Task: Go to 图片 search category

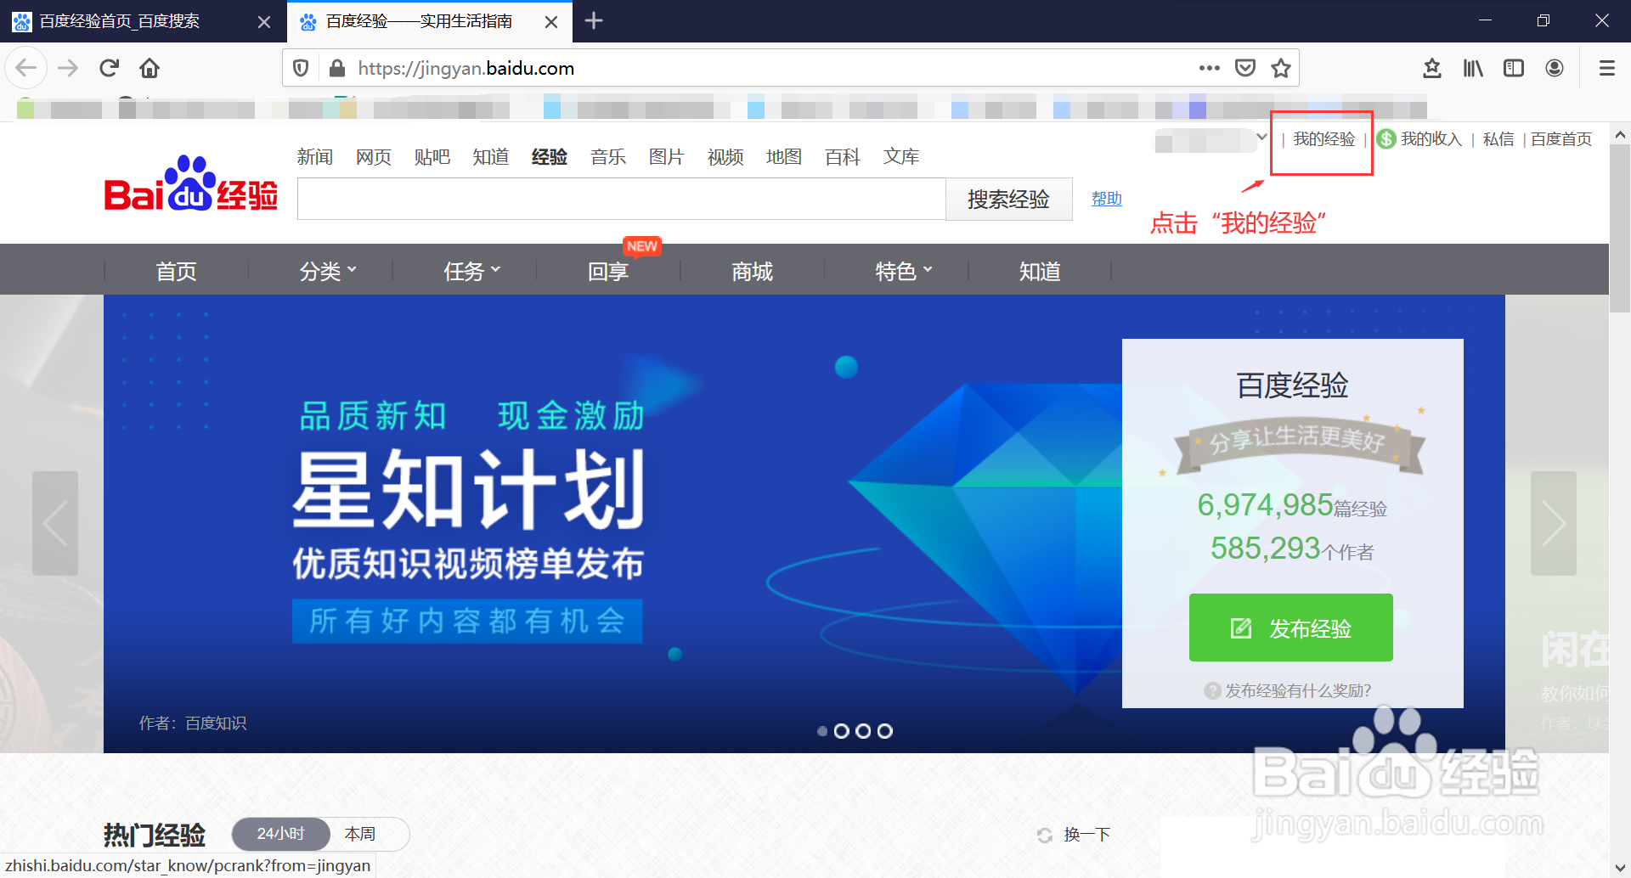Action: click(667, 156)
